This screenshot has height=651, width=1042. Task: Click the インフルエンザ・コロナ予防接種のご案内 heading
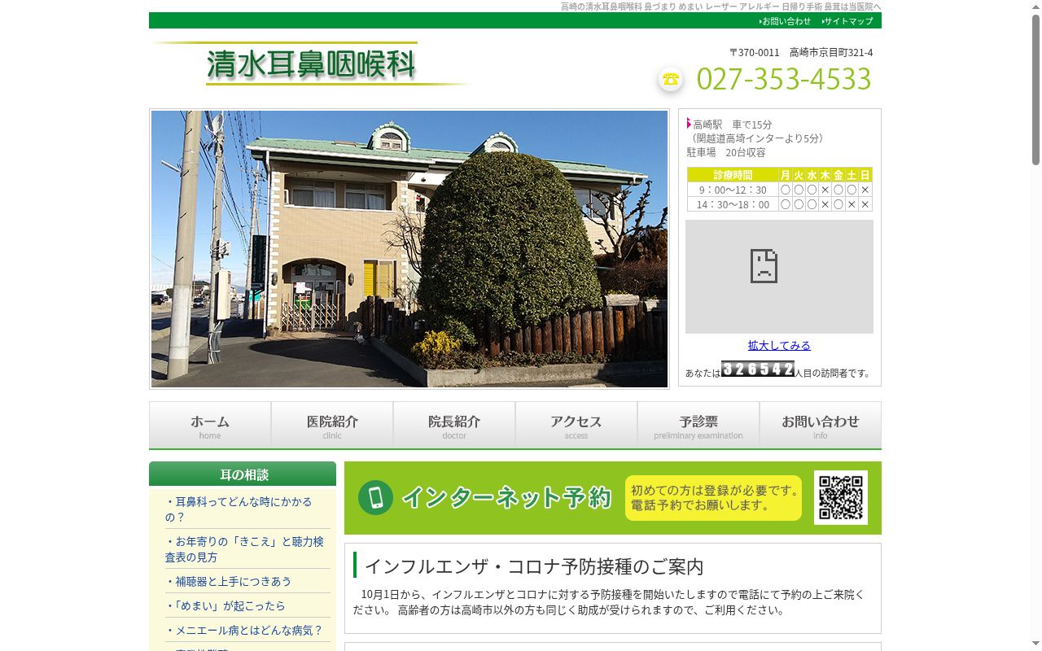[534, 566]
